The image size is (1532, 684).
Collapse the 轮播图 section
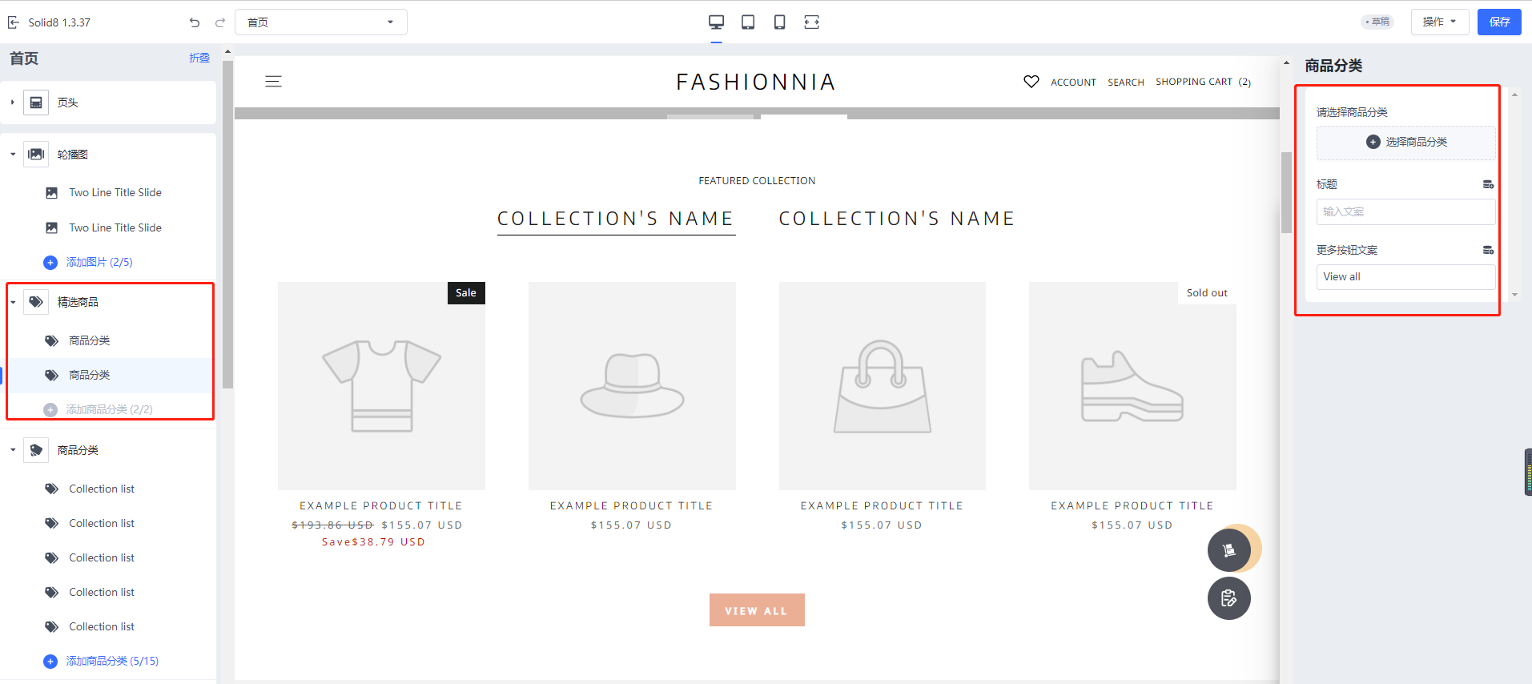point(13,155)
